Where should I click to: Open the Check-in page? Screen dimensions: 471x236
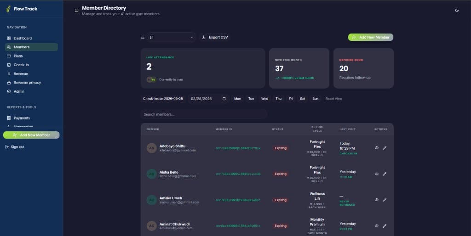click(x=32, y=65)
